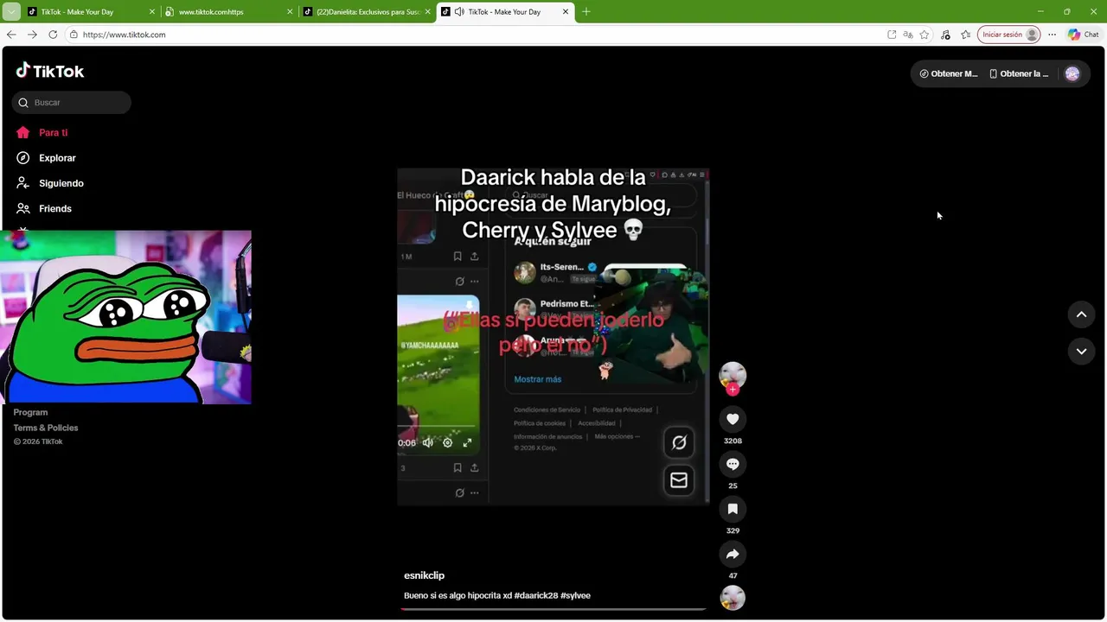The height and width of the screenshot is (622, 1107).
Task: Open the sound disc at the bottom of the action column
Action: 733,598
